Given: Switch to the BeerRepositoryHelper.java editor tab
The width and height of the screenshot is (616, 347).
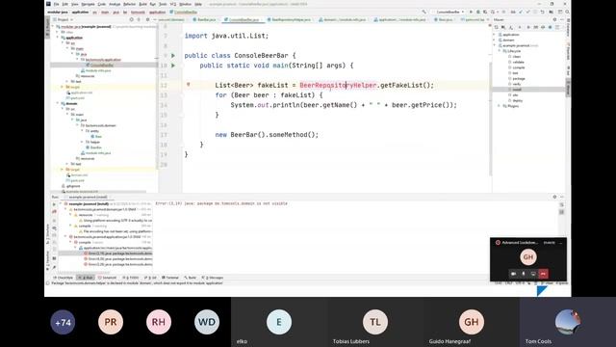Looking at the screenshot, I should 291,19.
